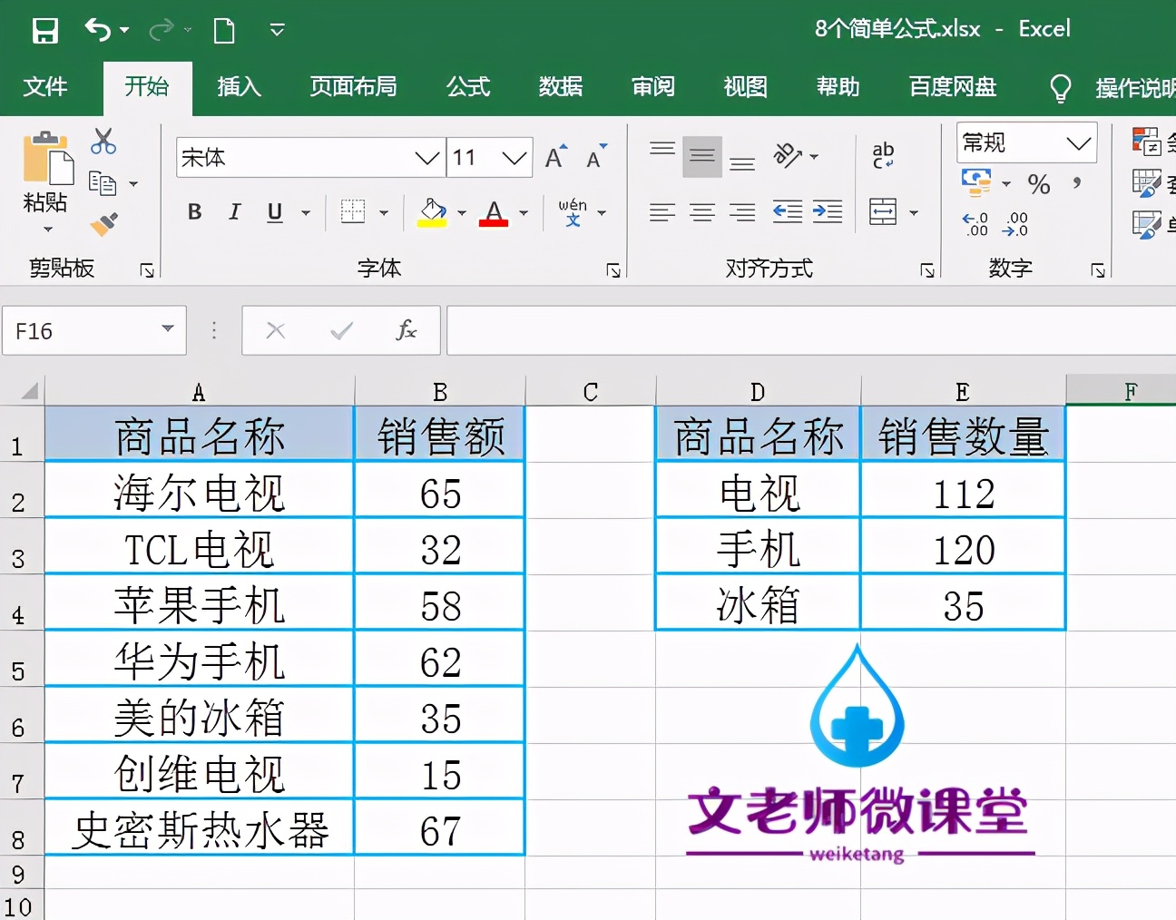Open the 插入 ribbon tab

(239, 87)
